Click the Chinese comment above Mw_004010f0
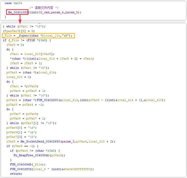The image size is (187, 178). (x=44, y=8)
